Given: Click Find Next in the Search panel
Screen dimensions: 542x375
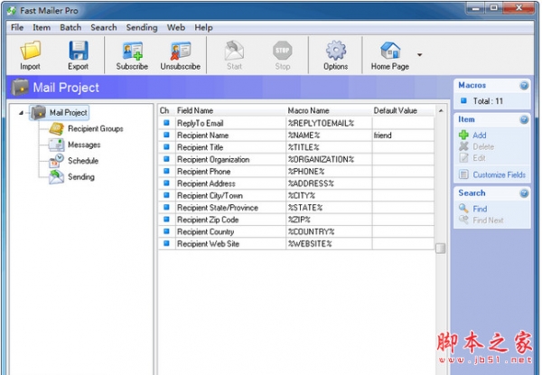Looking at the screenshot, I should 488,220.
